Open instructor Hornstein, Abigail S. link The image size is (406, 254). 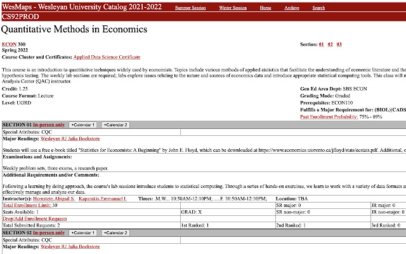pyautogui.click(x=54, y=199)
